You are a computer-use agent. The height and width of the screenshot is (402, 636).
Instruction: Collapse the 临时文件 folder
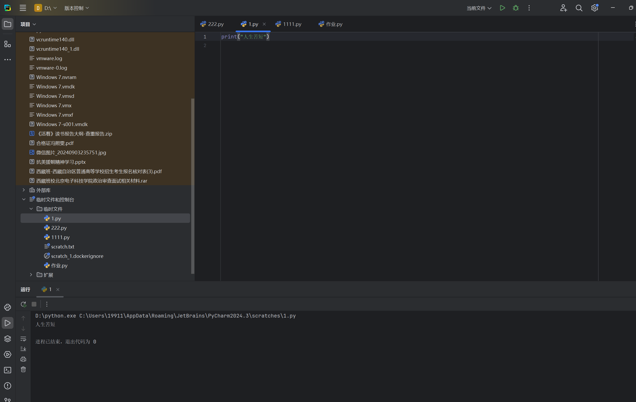tap(31, 209)
